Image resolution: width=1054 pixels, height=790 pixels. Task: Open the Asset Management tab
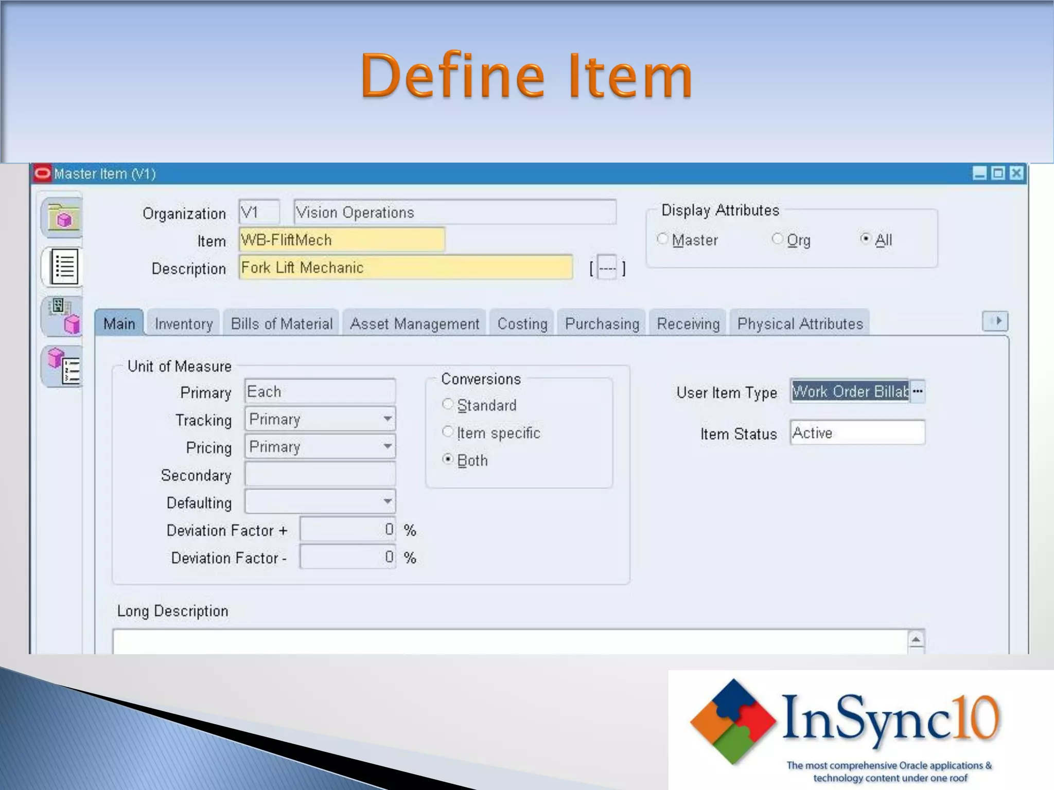(x=414, y=324)
